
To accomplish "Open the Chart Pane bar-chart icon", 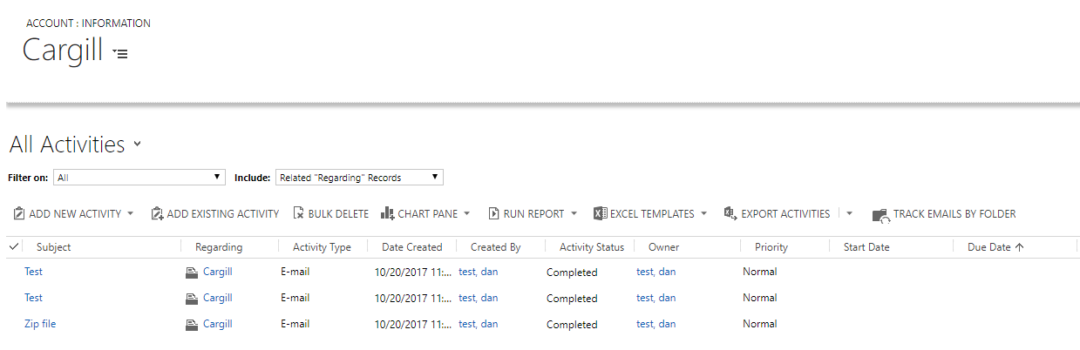I will pos(387,213).
